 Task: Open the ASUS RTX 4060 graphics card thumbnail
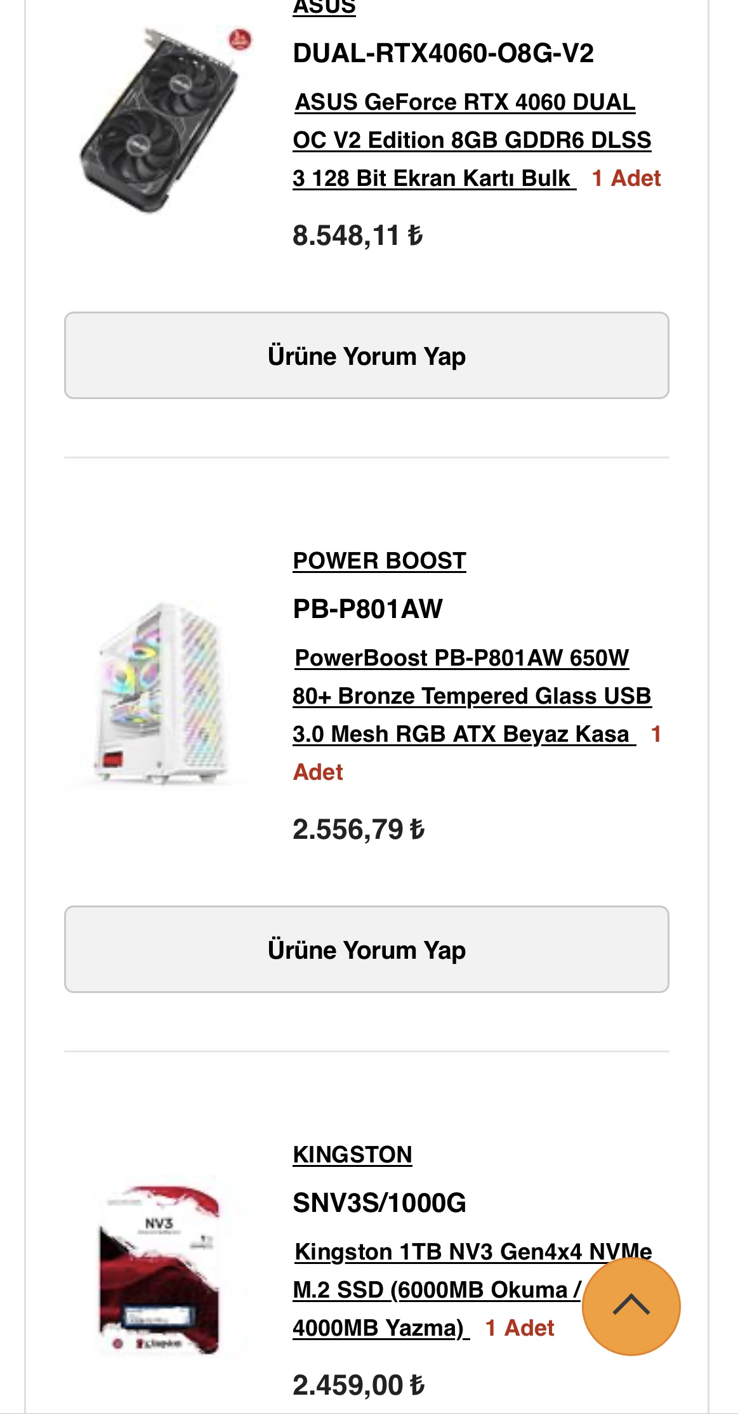159,122
